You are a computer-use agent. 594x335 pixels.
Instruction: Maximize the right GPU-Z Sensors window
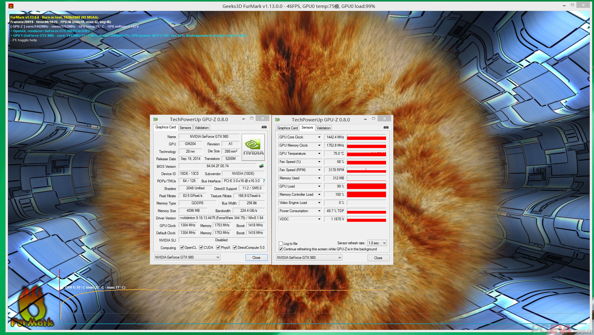click(374, 119)
